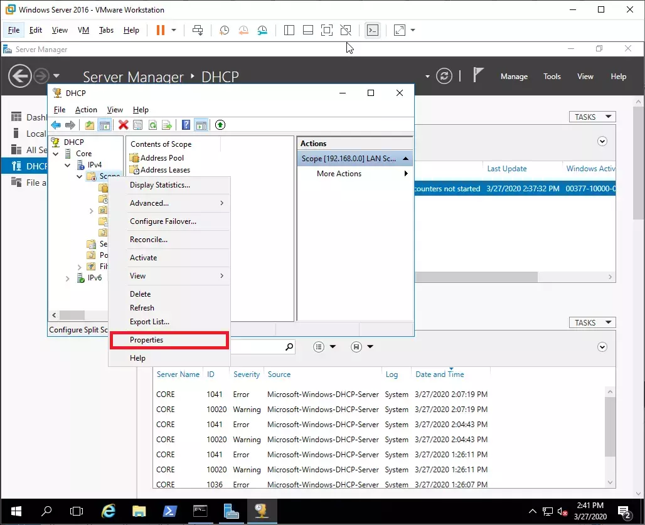Viewport: 645px width, 525px height.
Task: Click the Last Update column header
Action: coord(507,169)
